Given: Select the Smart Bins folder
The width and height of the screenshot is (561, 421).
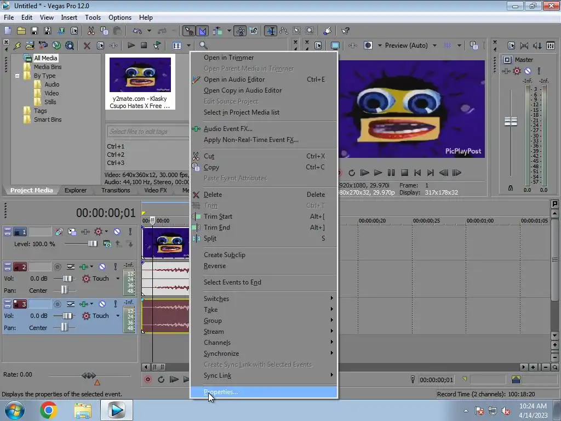Looking at the screenshot, I should tap(48, 120).
